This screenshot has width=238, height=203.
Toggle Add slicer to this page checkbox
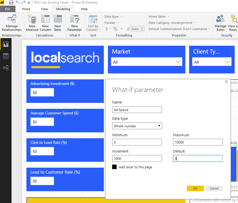[x=114, y=167]
